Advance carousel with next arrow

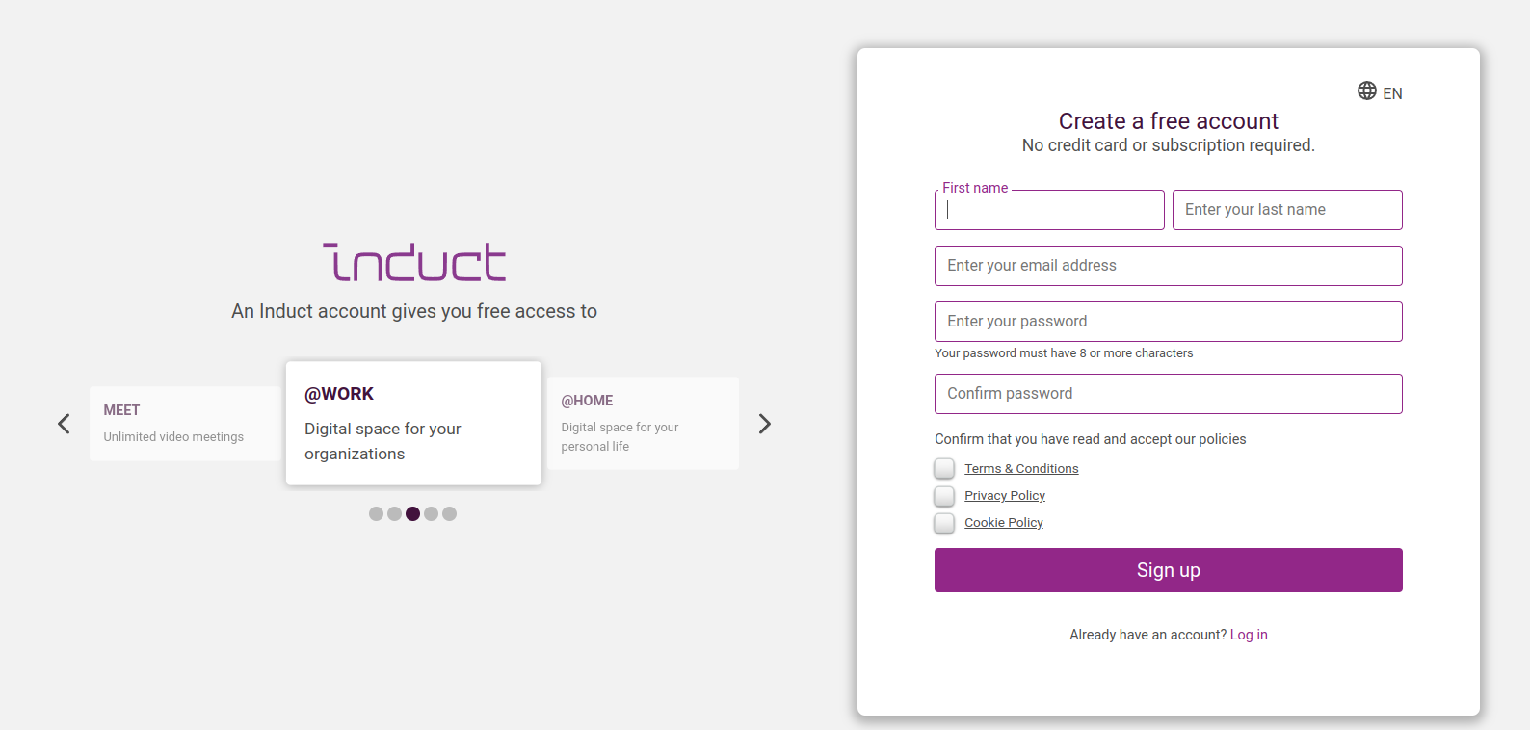pyautogui.click(x=765, y=424)
